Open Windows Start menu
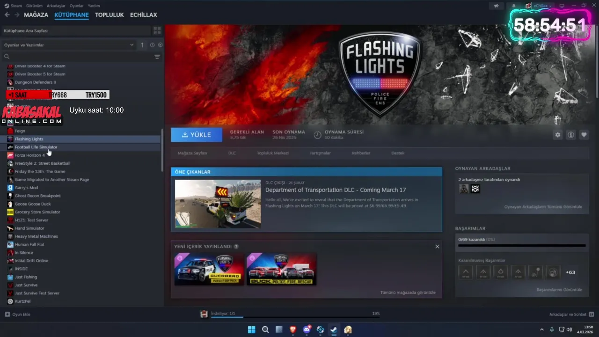This screenshot has width=599, height=337. point(251,330)
